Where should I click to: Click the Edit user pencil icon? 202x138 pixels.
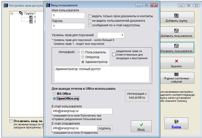pyautogui.click(x=176, y=46)
